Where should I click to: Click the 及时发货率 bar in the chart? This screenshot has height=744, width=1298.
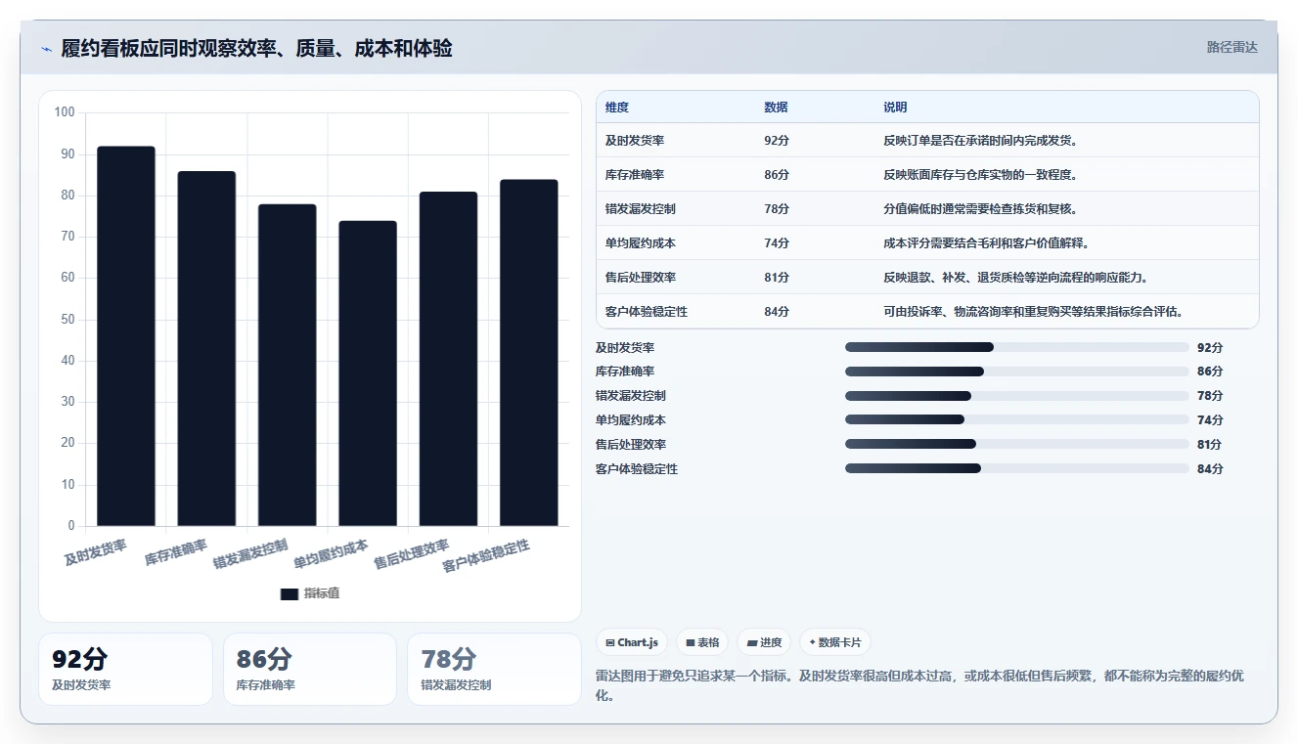click(x=126, y=336)
